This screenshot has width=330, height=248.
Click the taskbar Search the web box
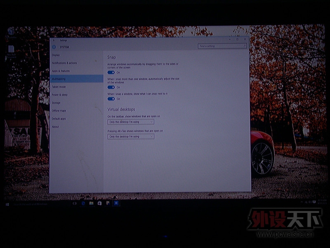click(40, 204)
